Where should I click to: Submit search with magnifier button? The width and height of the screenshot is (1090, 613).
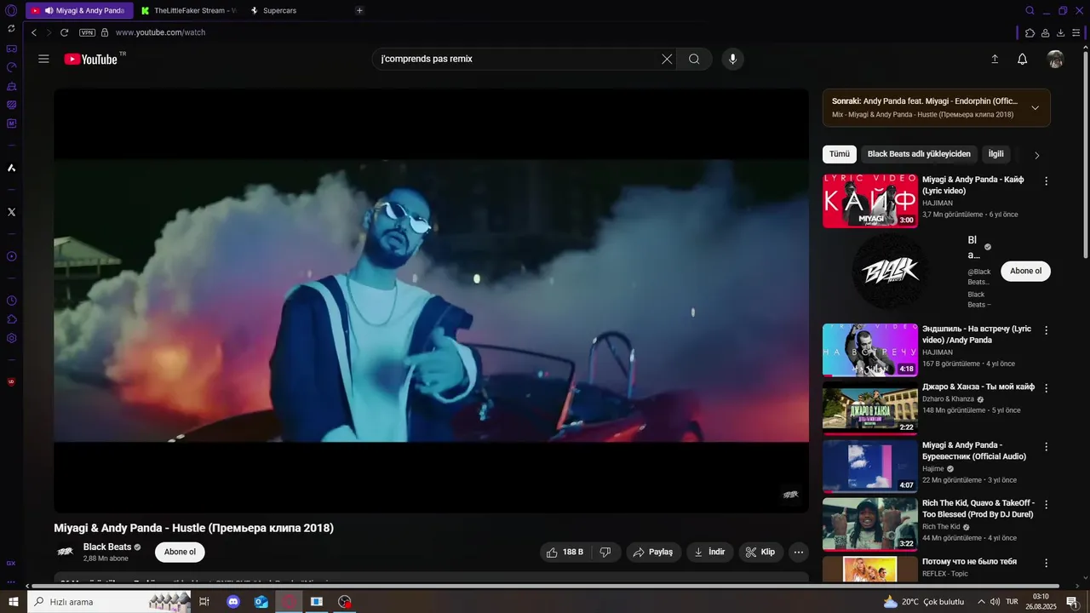point(694,59)
